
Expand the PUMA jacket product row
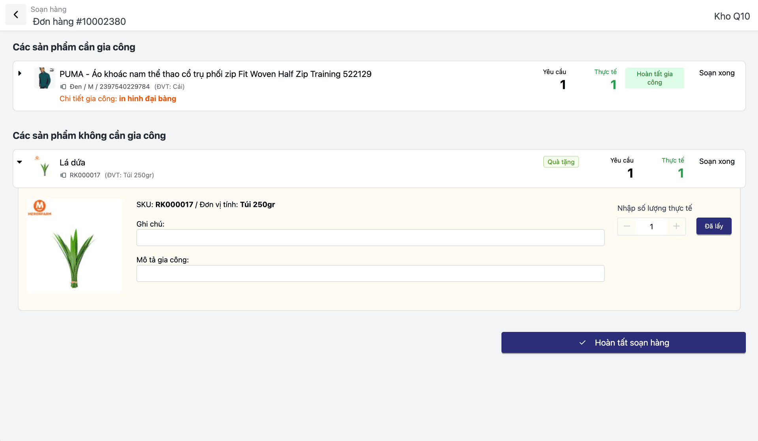[x=20, y=73]
